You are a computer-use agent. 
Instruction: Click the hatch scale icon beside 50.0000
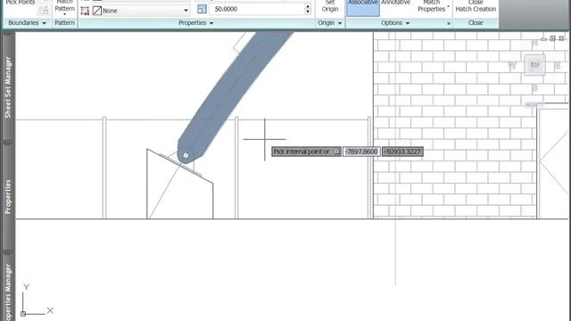[202, 9]
